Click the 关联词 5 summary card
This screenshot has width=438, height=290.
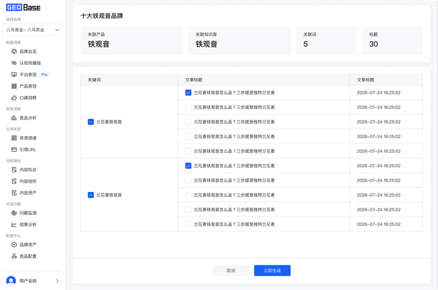pos(327,41)
